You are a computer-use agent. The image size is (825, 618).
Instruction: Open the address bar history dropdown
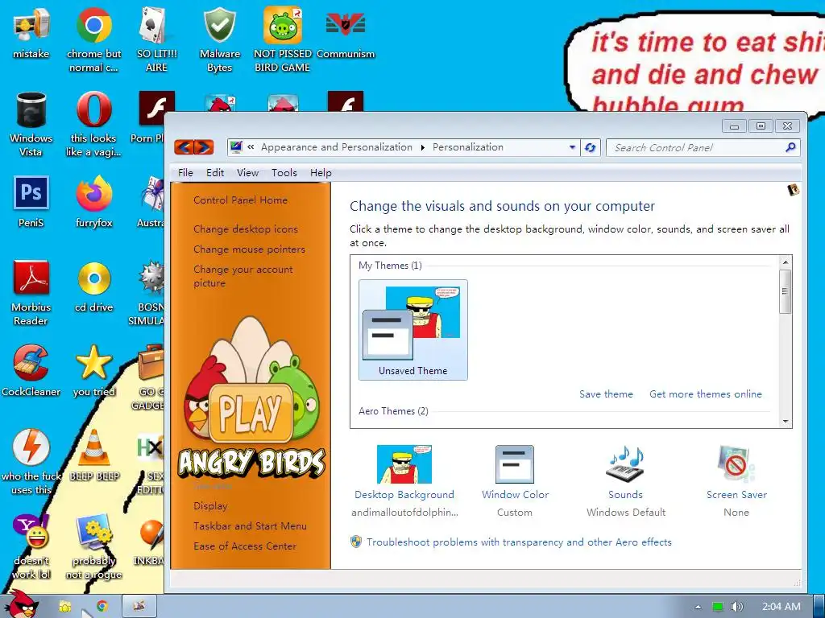coord(572,148)
